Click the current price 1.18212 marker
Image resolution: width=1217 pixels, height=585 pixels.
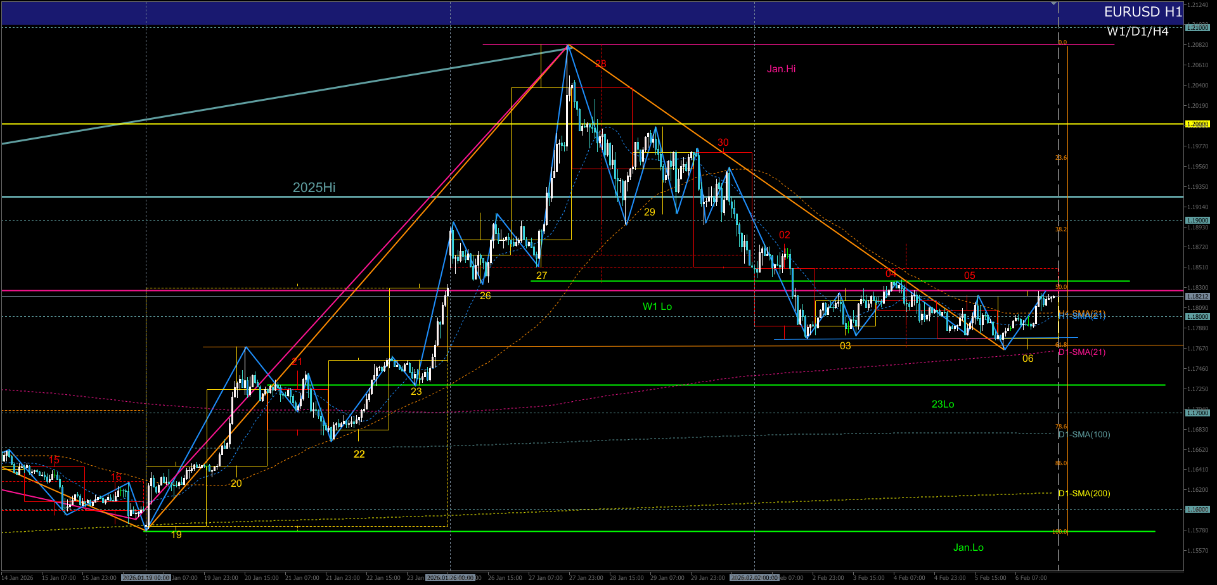point(1197,297)
